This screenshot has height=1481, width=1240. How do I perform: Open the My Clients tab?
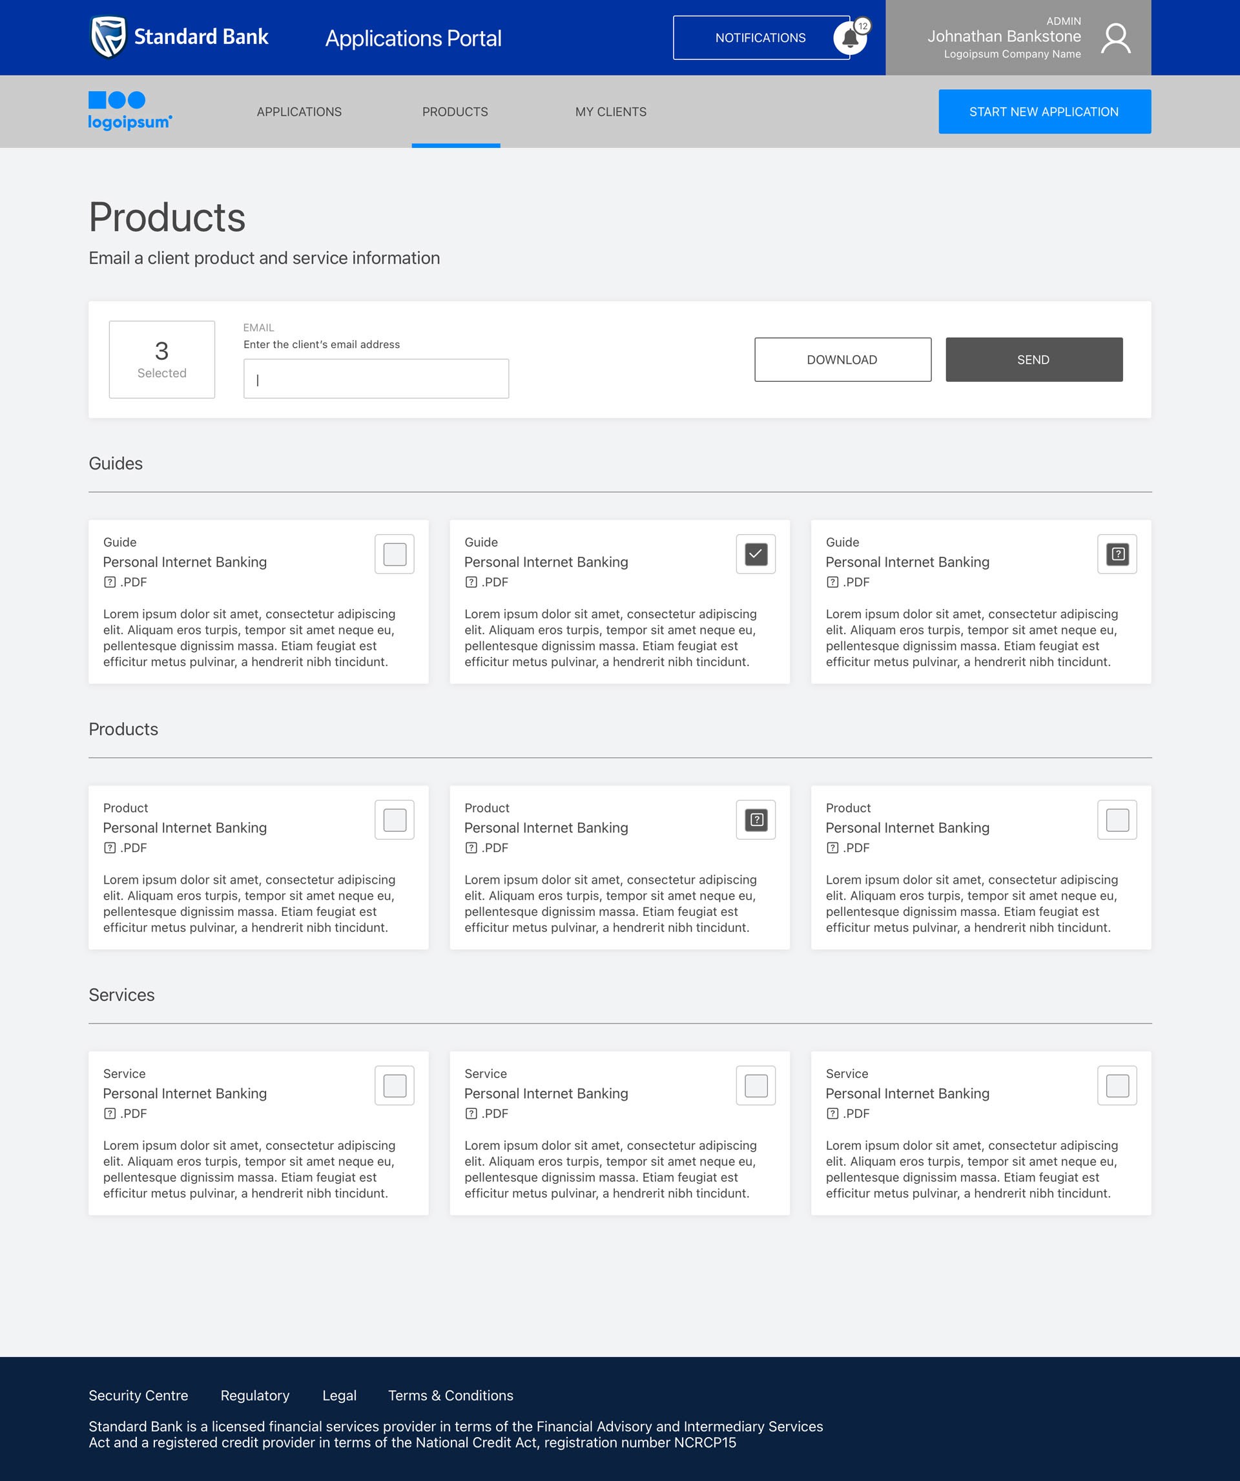point(611,112)
